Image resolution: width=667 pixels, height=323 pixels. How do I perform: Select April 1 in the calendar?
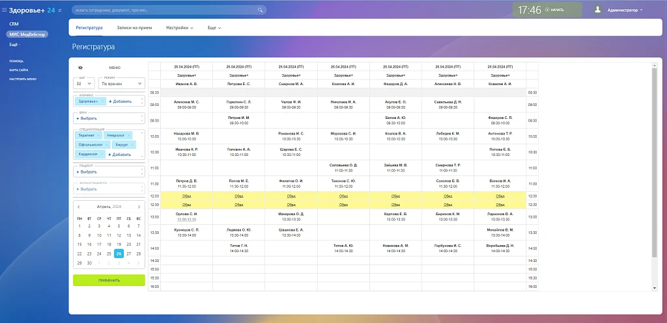click(79, 226)
